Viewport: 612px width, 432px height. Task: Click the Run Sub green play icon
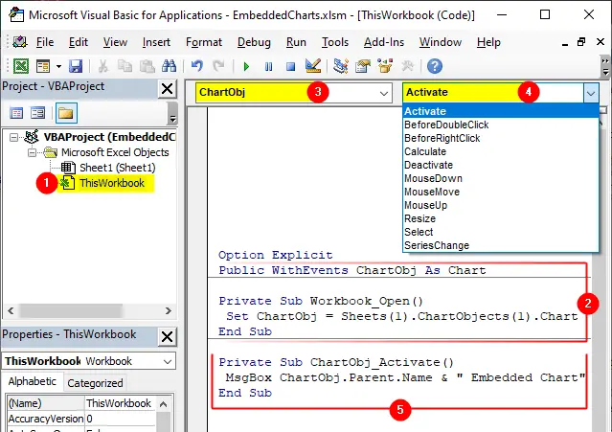[246, 66]
